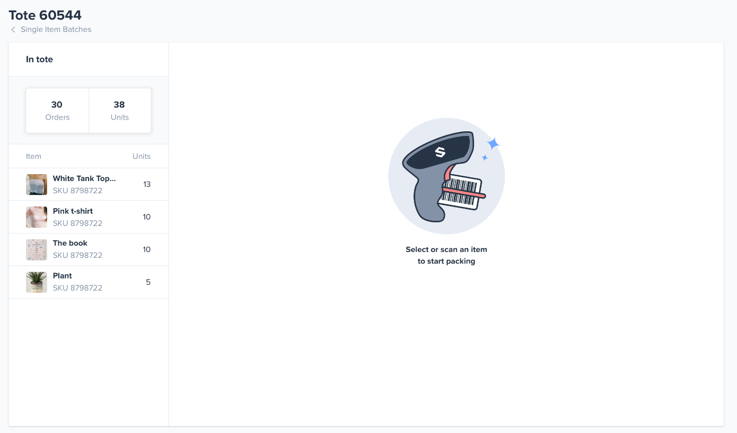Click The book thumbnail image

coord(37,249)
